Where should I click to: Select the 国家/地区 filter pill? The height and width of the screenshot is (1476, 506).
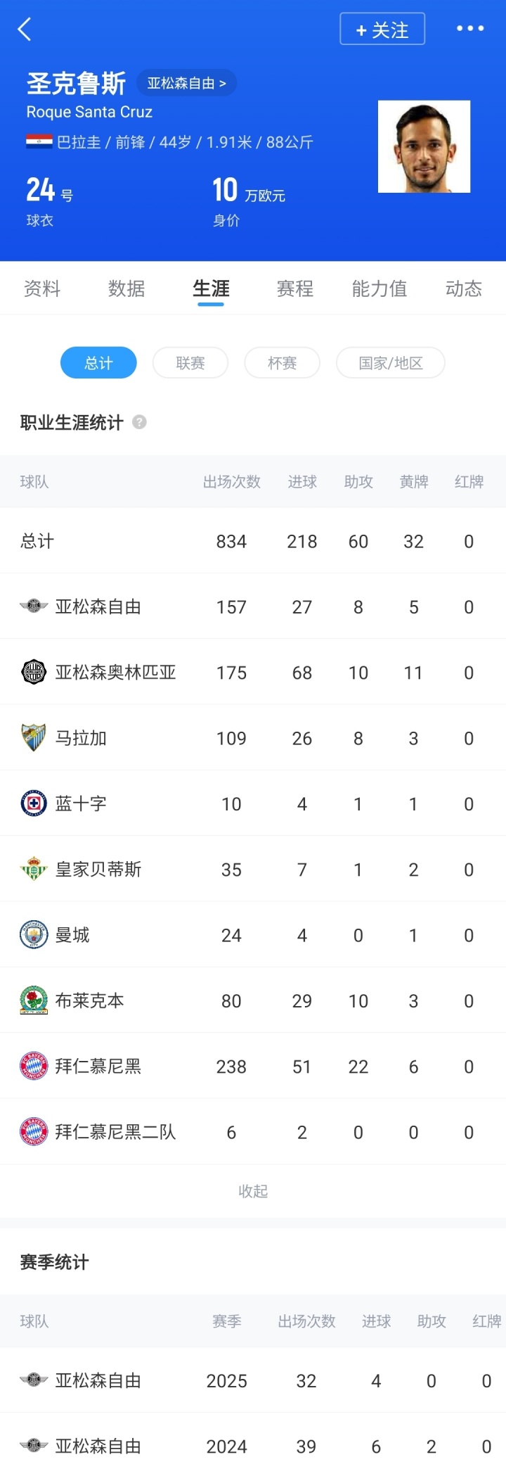click(390, 363)
